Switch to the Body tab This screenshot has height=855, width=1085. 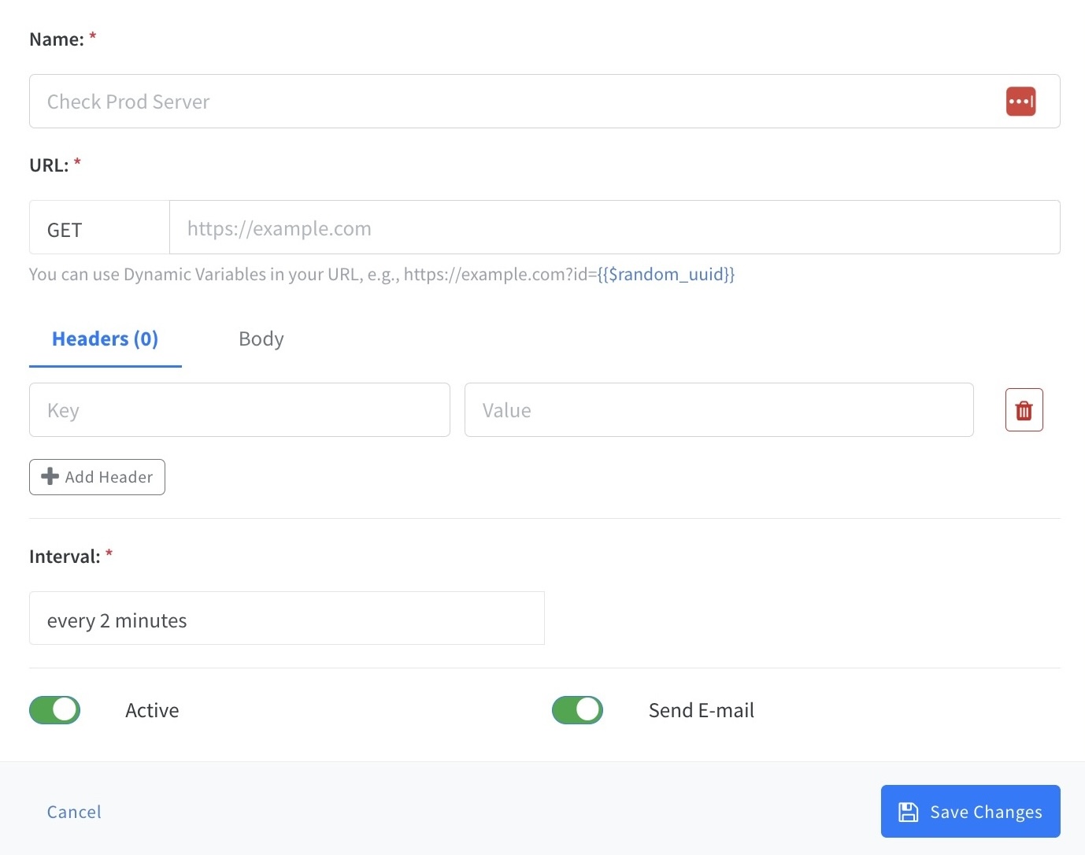coord(261,339)
